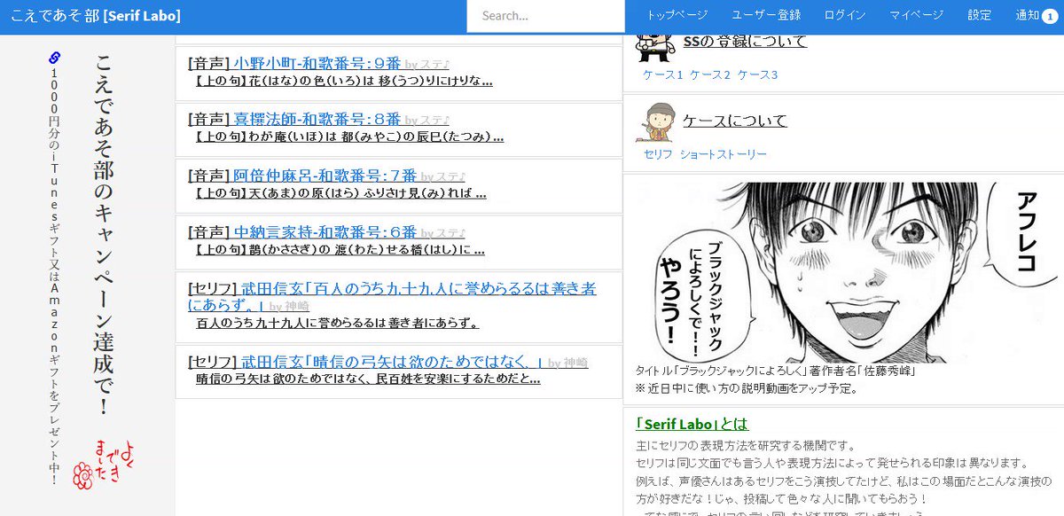1064x516 pixels.
Task: Open the SSの登録について heading link
Action: coord(745,42)
